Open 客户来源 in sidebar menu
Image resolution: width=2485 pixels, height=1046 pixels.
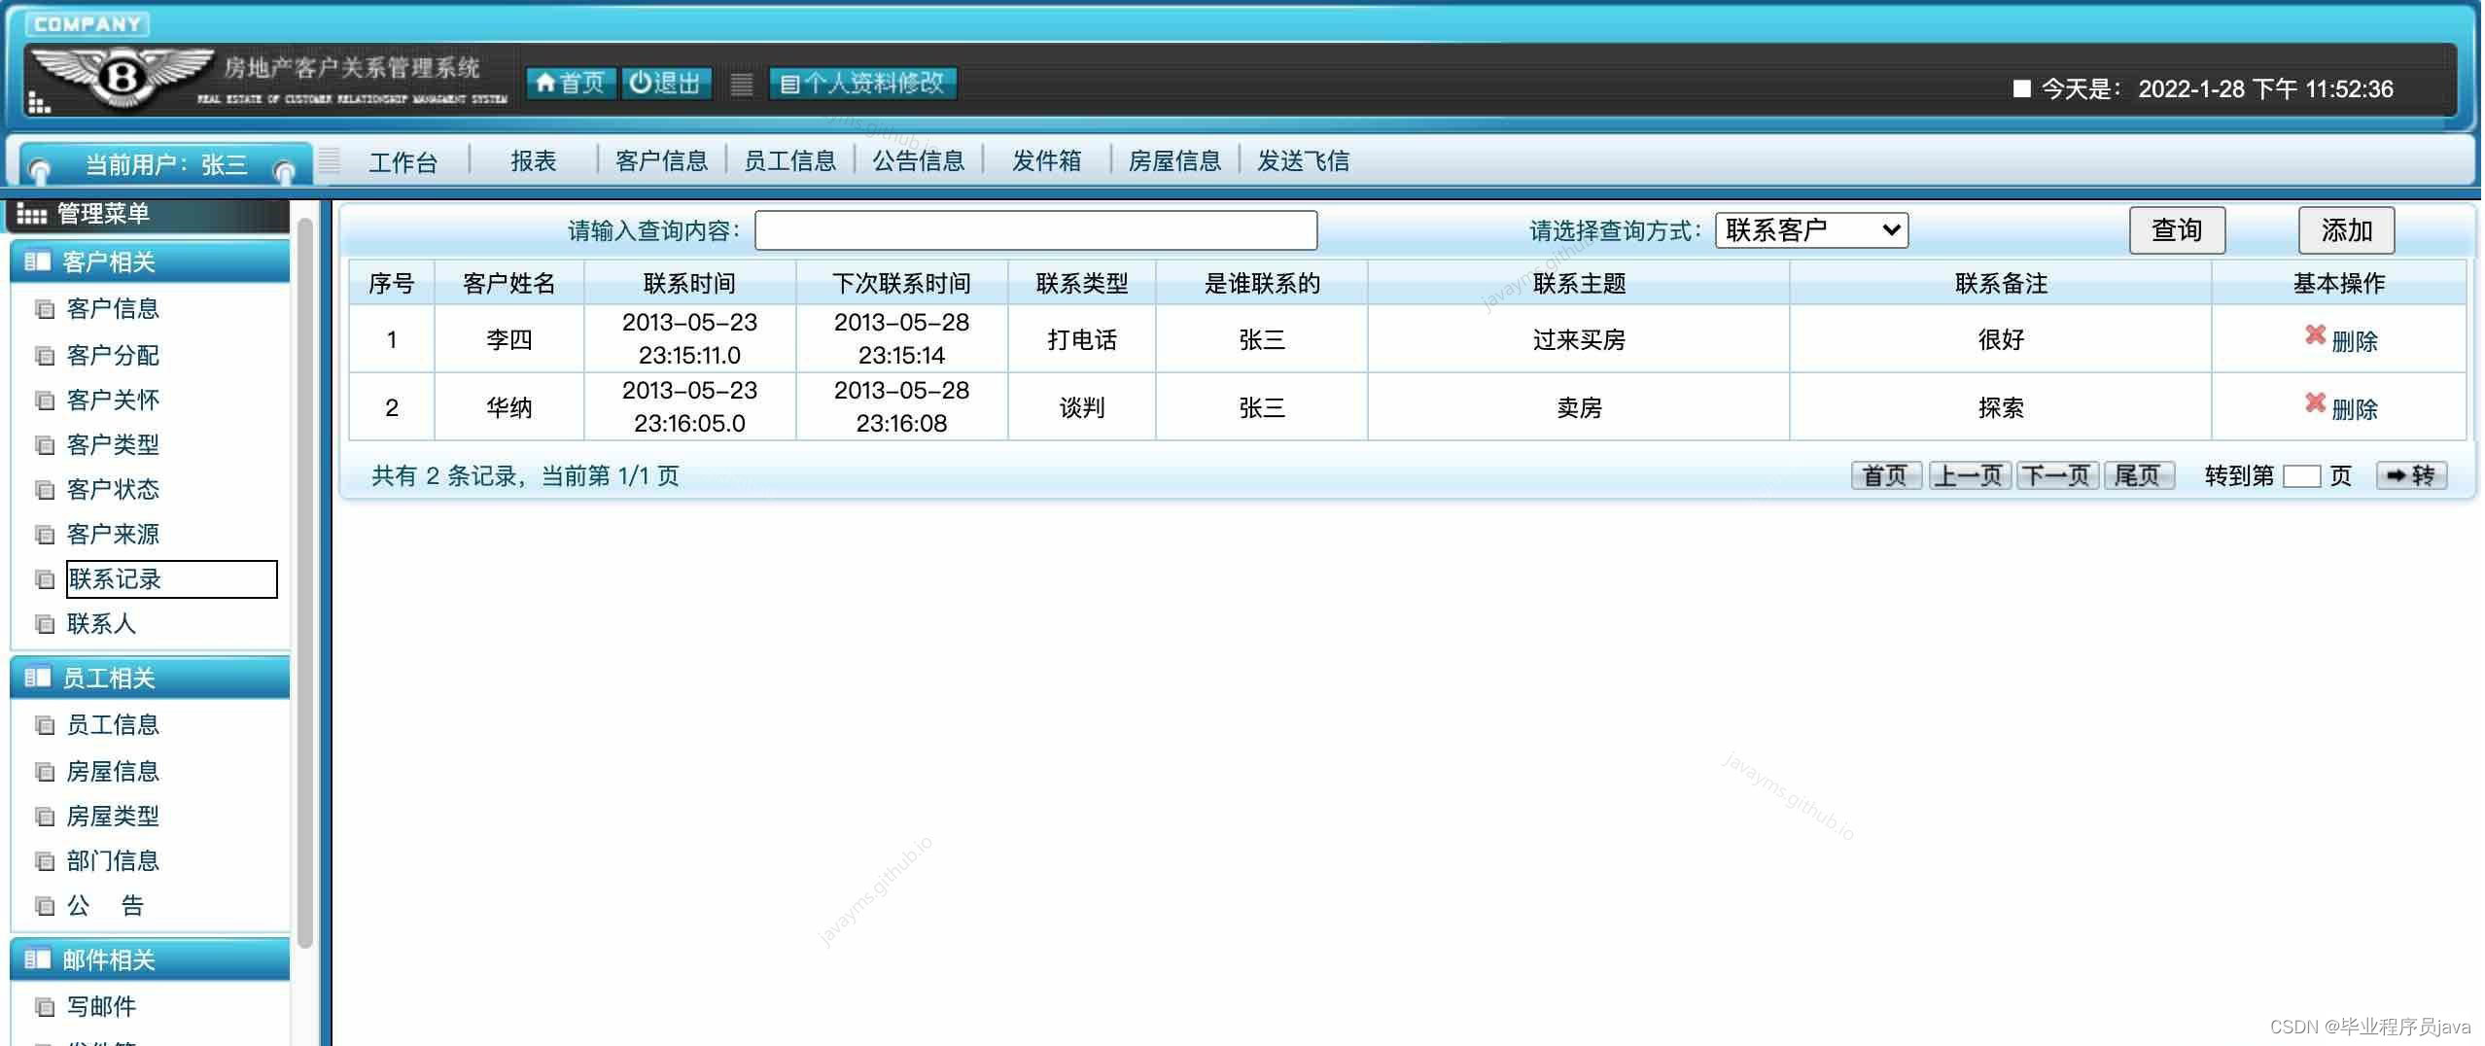[113, 535]
